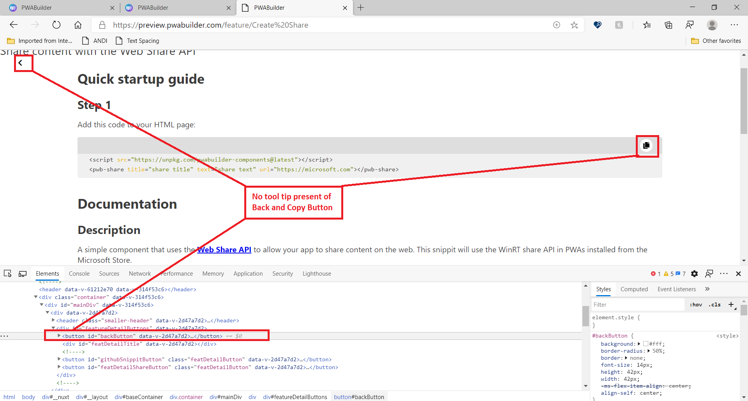Enable the background color checkbox in Styles
748x401 pixels.
pos(646,344)
